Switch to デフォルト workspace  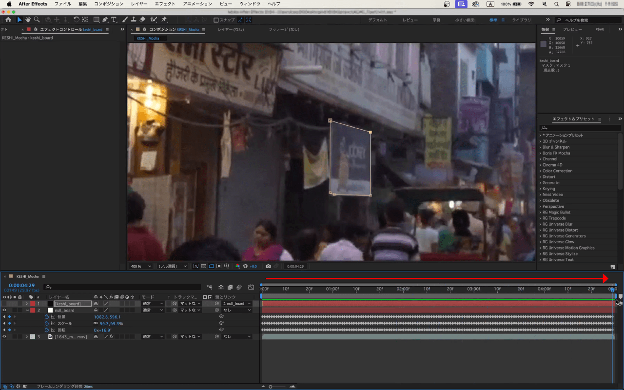378,20
